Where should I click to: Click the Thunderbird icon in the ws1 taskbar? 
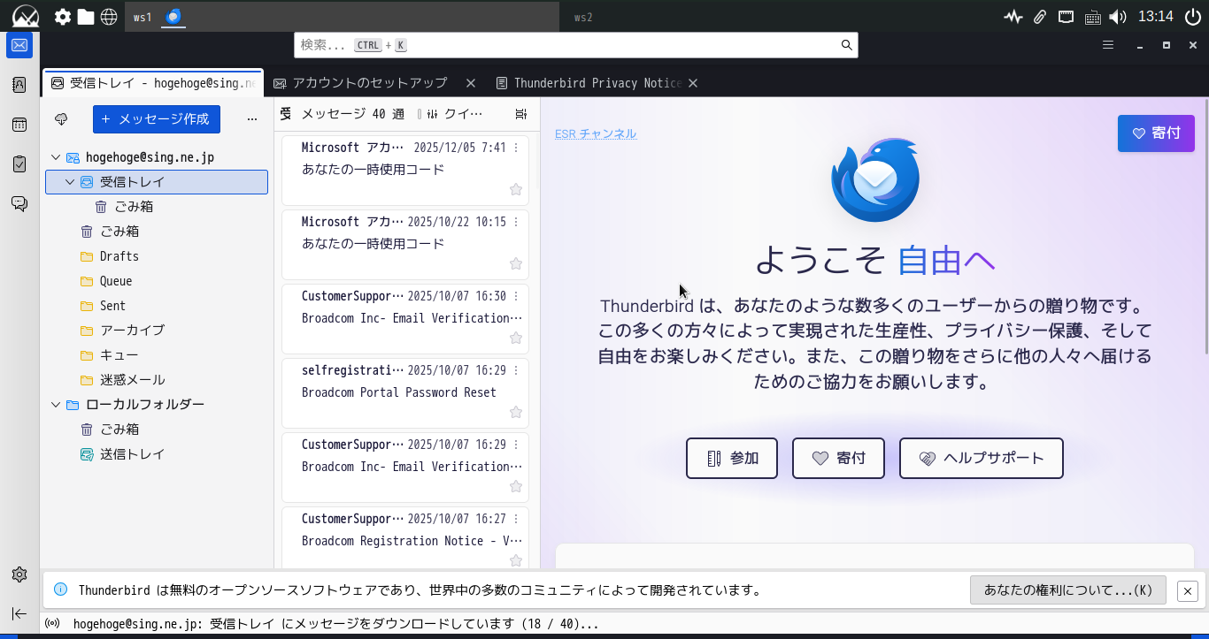tap(173, 17)
